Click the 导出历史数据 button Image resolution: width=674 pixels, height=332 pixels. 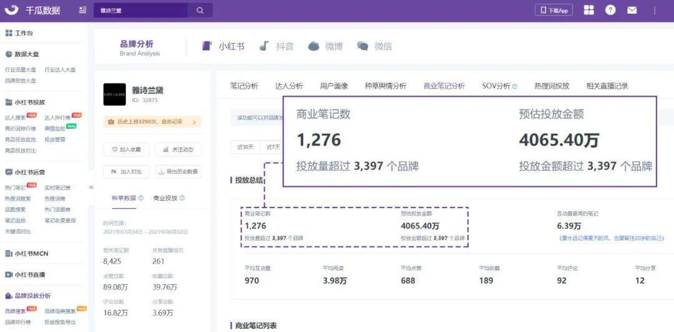click(178, 171)
